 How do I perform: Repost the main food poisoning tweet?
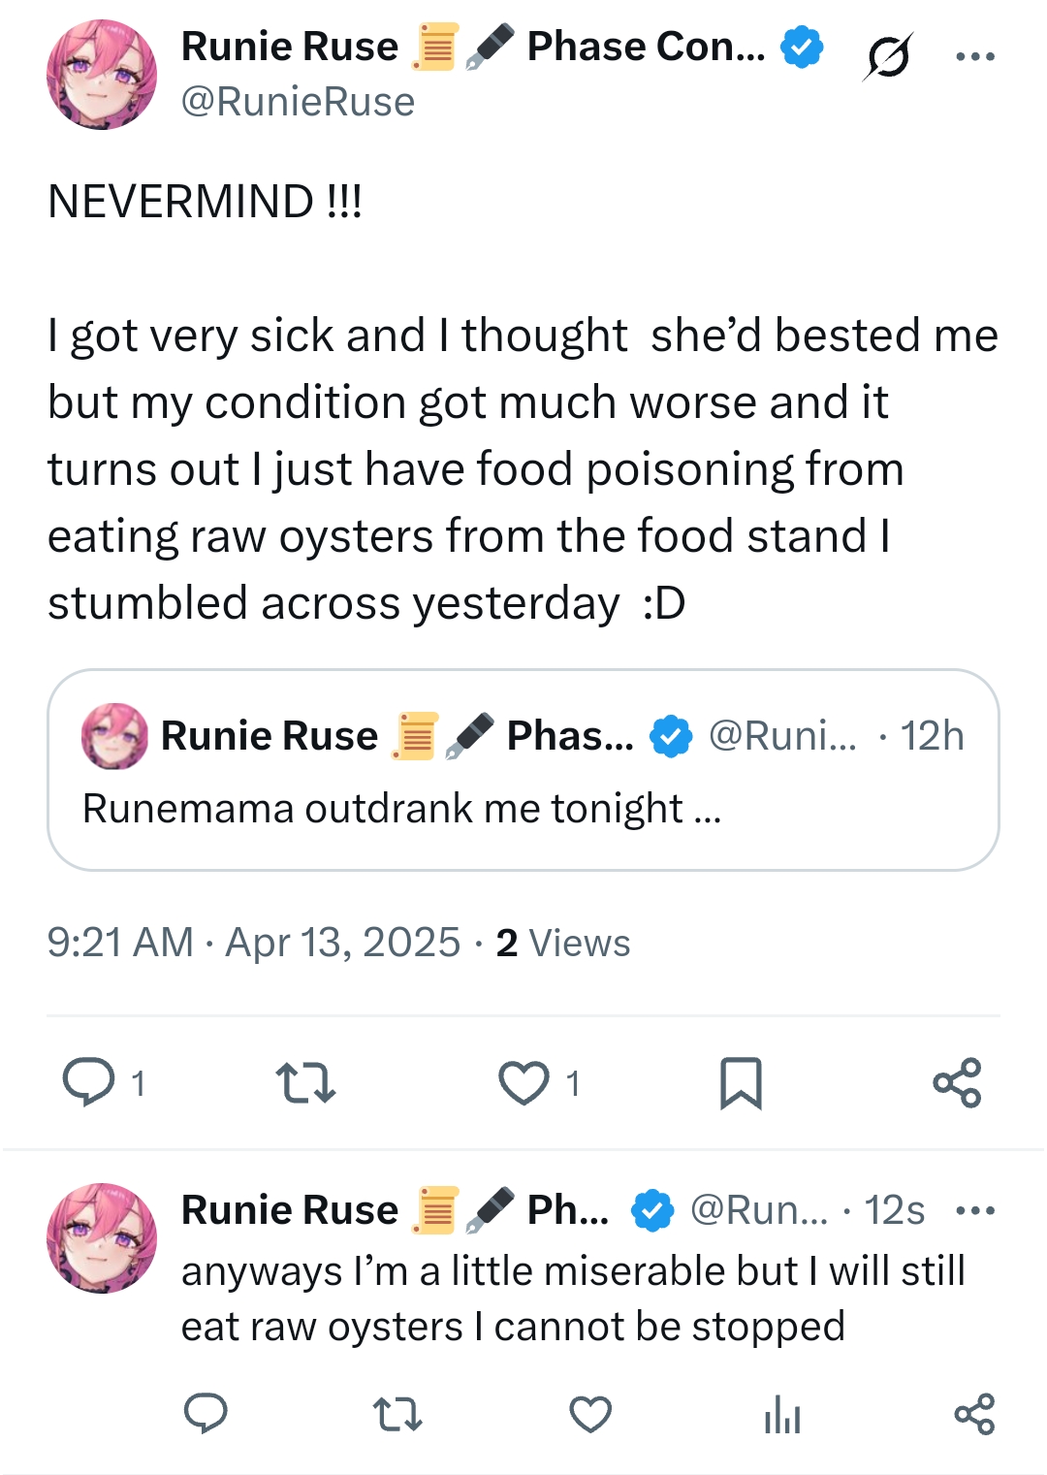click(305, 1083)
